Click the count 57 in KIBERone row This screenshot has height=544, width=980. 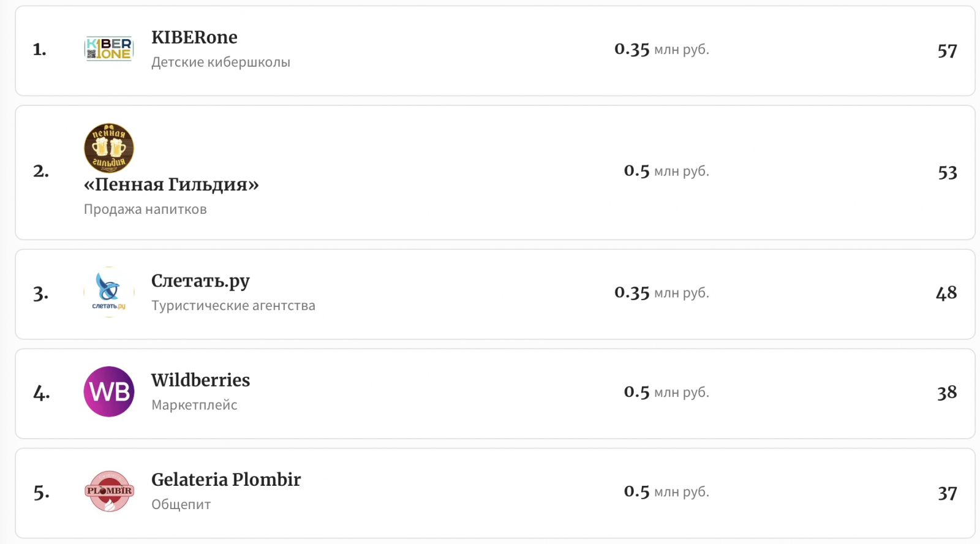pos(947,51)
